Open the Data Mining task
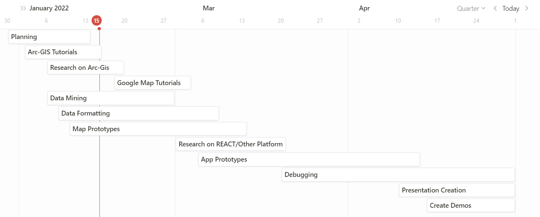 (x=111, y=98)
